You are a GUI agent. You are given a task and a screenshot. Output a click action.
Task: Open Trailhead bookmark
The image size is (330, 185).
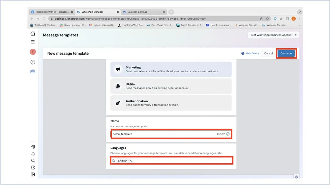tap(44, 25)
